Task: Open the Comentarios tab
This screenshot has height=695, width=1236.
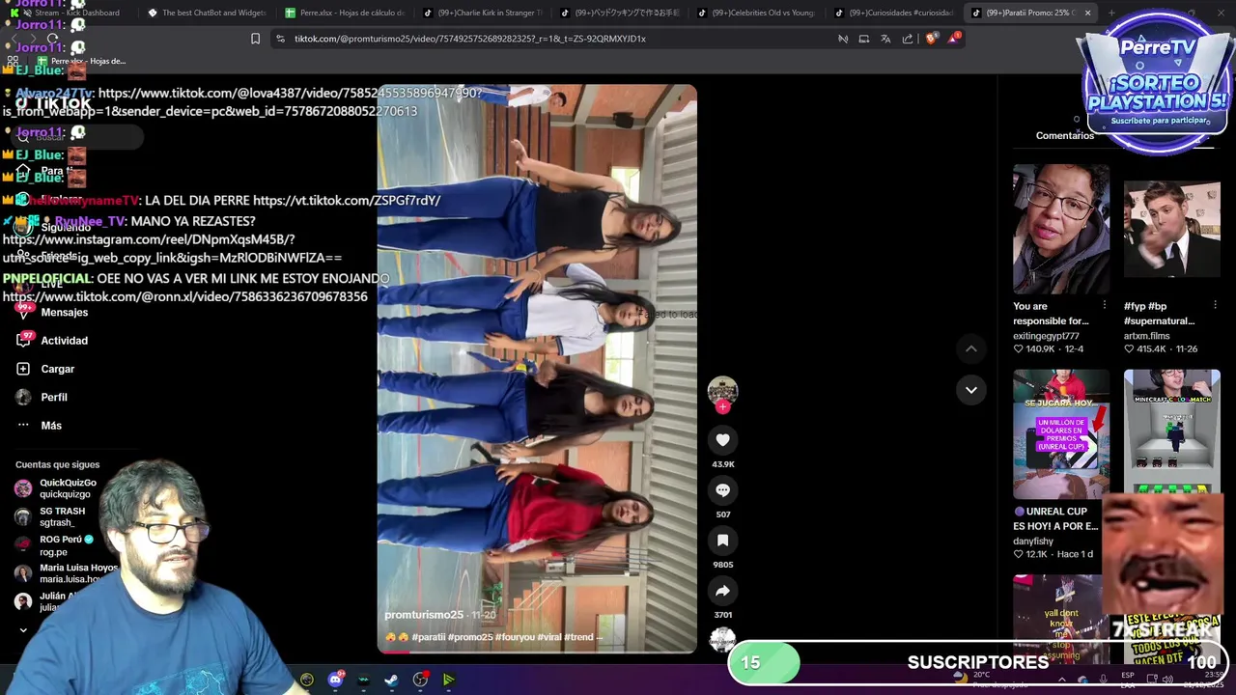Action: [1065, 136]
